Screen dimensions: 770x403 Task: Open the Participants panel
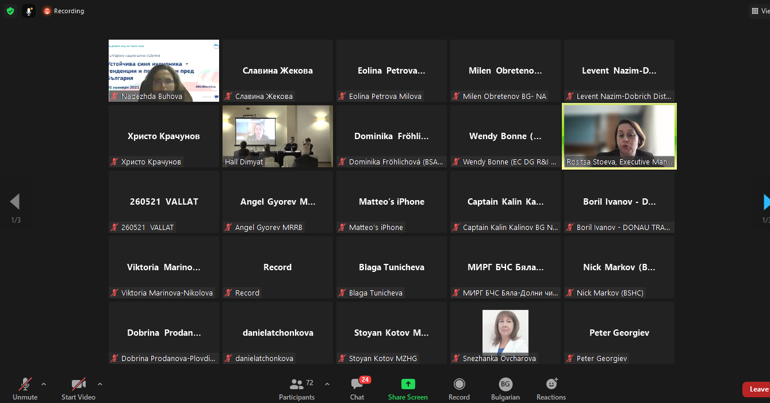[297, 389]
